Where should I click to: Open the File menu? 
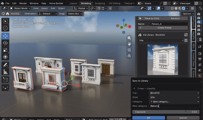pos(7,3)
